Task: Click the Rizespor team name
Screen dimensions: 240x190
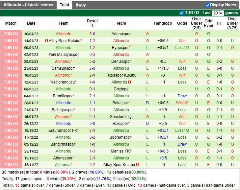Action: (x=120, y=124)
